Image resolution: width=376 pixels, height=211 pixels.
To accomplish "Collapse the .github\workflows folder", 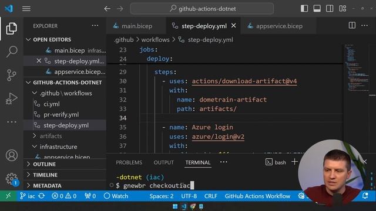I will pyautogui.click(x=65, y=93).
